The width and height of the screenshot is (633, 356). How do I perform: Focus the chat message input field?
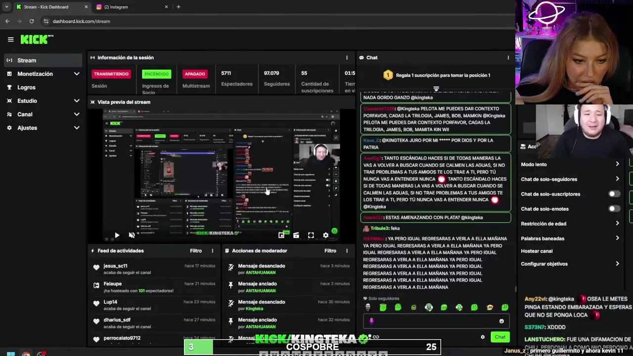tap(436, 321)
